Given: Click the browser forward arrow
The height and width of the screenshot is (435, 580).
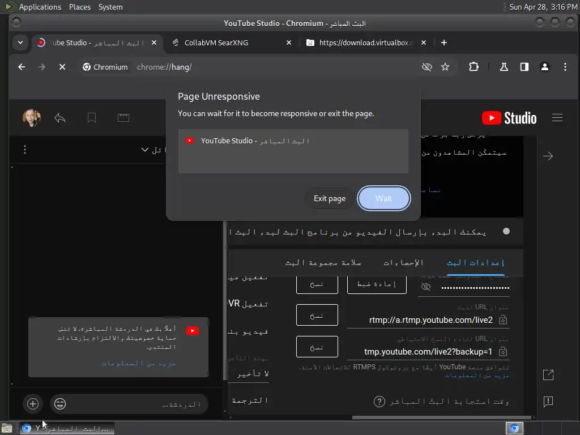Looking at the screenshot, I should click(42, 67).
